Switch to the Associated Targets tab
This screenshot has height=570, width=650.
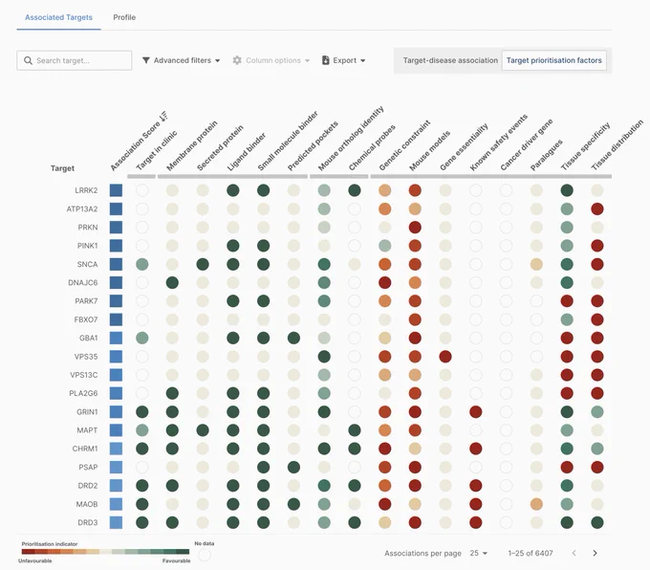[x=58, y=17]
